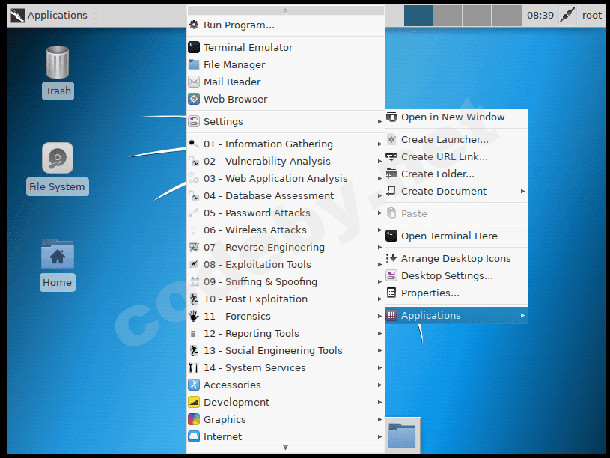Expand the 12 - Reporting Tools arrow

tap(379, 334)
